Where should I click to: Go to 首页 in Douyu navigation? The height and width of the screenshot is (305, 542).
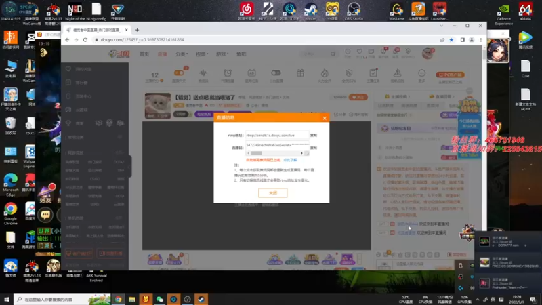tap(144, 54)
